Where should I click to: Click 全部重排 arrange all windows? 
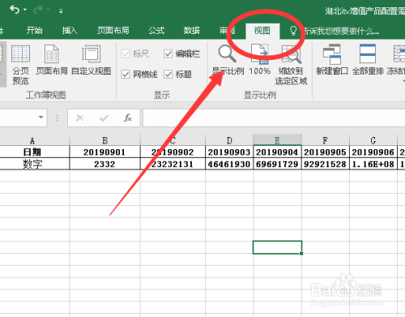tap(368, 60)
